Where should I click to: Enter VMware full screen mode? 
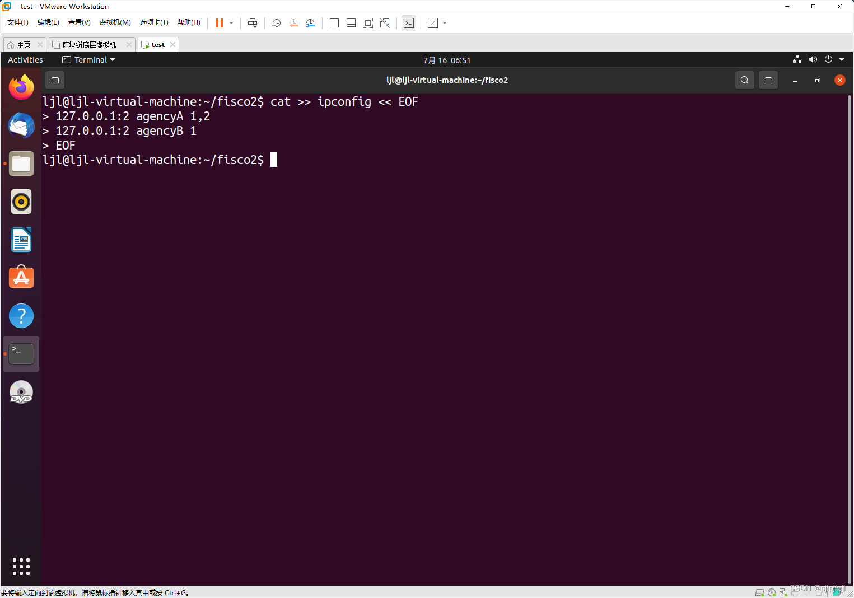(x=368, y=23)
